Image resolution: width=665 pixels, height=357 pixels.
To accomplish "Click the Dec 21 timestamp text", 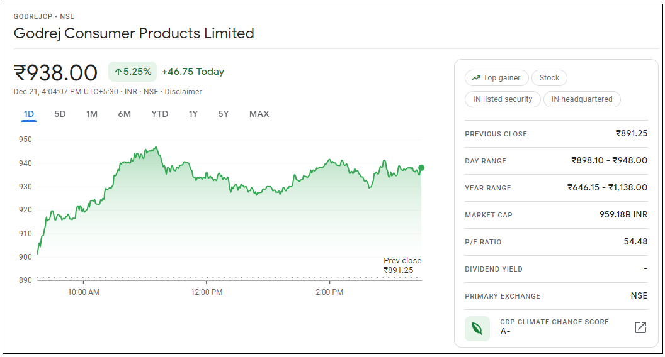I will coord(65,92).
